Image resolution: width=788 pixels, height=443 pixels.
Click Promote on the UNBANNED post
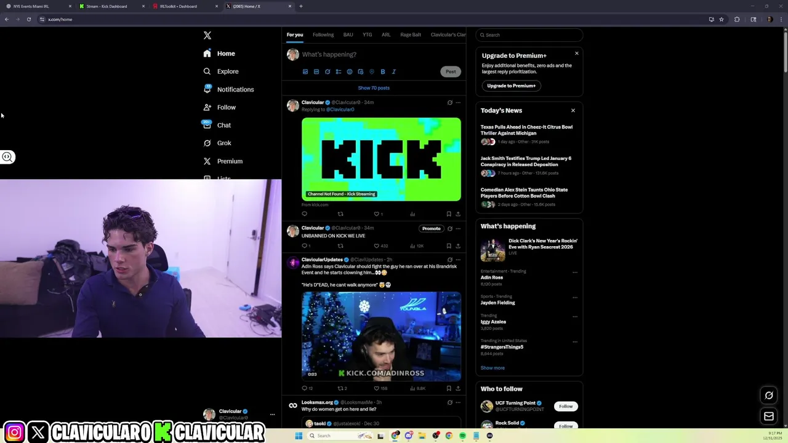coord(431,228)
